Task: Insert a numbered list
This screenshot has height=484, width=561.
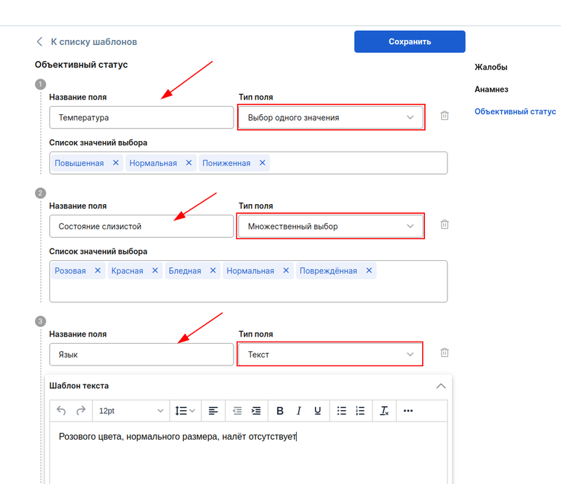Action: coord(360,410)
